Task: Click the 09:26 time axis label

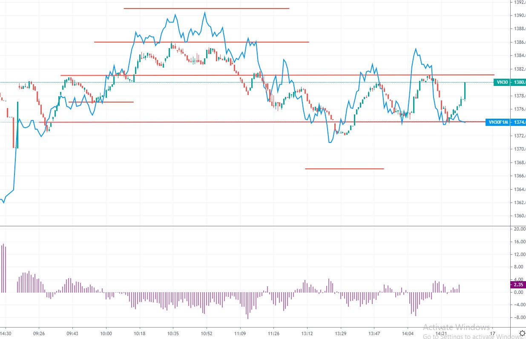Action: [x=39, y=333]
